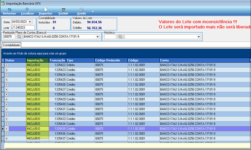The height and width of the screenshot is (150, 251).
Task: Search the bank account with magnifier icon
Action: [19, 37]
